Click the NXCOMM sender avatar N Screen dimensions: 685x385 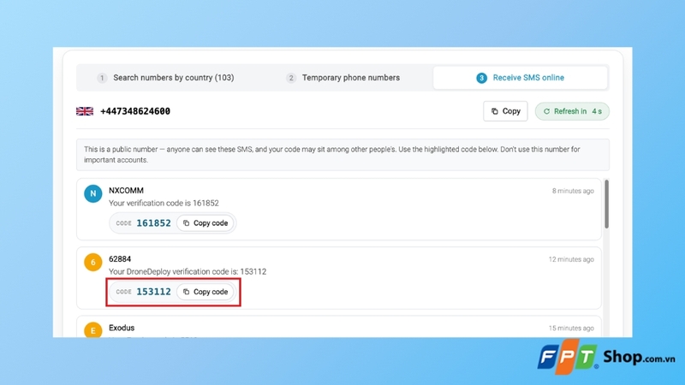coord(93,193)
